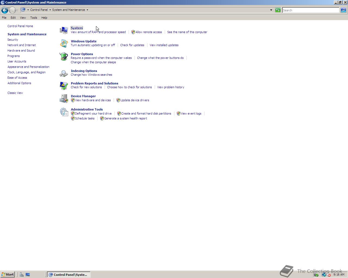The height and width of the screenshot is (278, 348).
Task: Click the tray icon with red x
Action: (x=329, y=275)
